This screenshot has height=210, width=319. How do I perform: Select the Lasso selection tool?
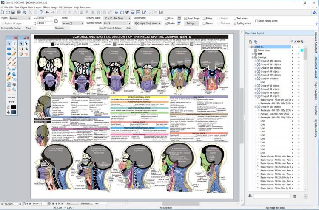(x=21, y=49)
